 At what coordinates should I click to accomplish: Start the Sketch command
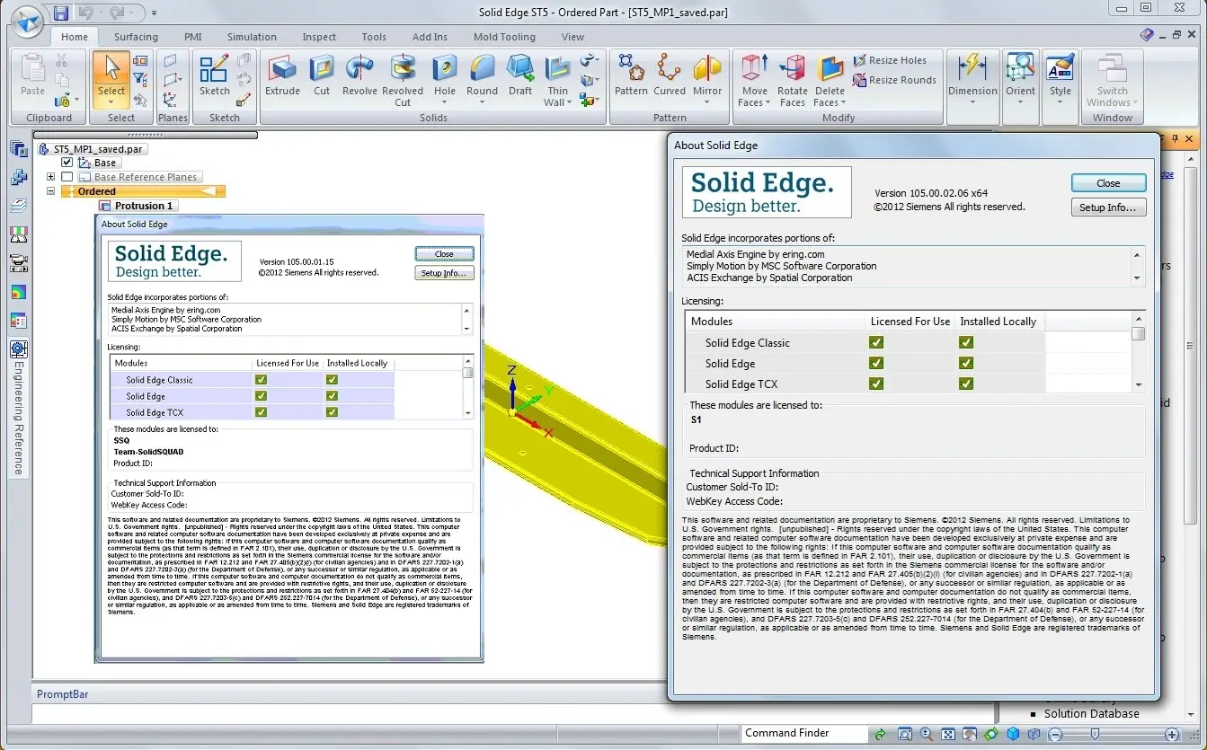click(x=214, y=75)
